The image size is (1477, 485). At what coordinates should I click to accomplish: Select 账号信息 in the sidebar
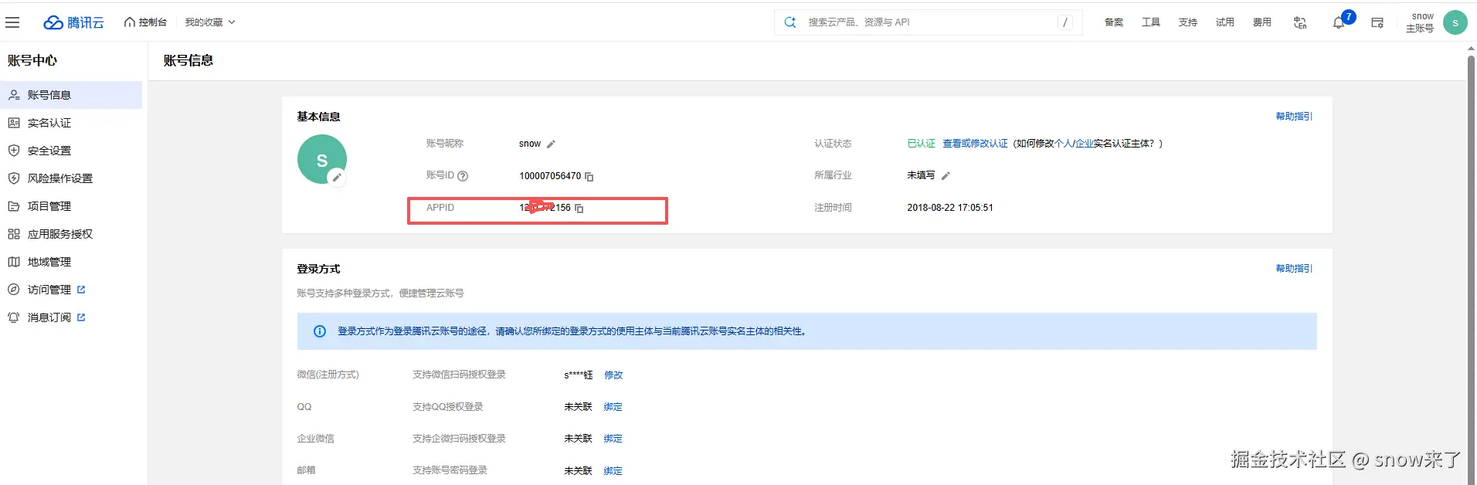point(71,95)
